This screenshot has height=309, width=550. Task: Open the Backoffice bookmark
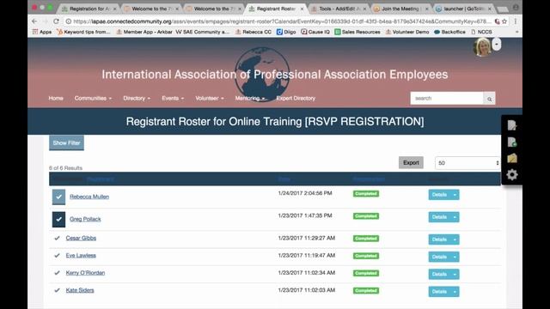coord(449,32)
